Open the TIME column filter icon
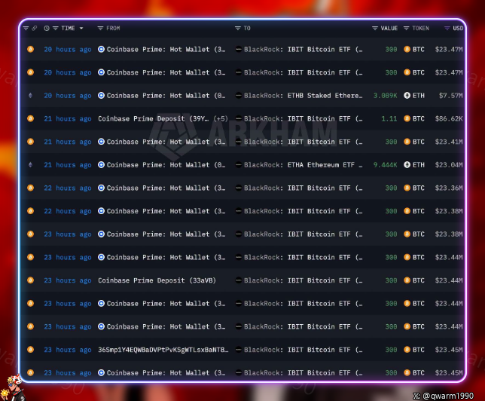Viewport: 485px width, 401px height. [56, 29]
